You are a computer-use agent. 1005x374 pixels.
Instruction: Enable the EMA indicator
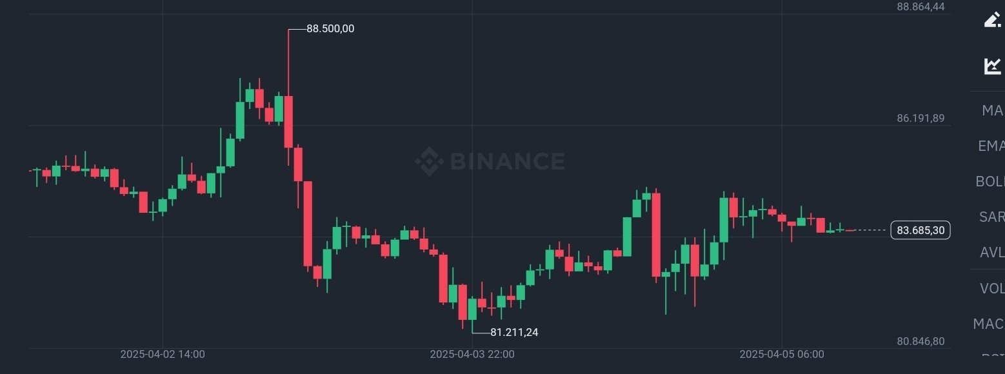pos(991,146)
